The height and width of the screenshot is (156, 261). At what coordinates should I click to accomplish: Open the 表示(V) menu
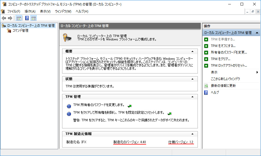click(x=45, y=11)
